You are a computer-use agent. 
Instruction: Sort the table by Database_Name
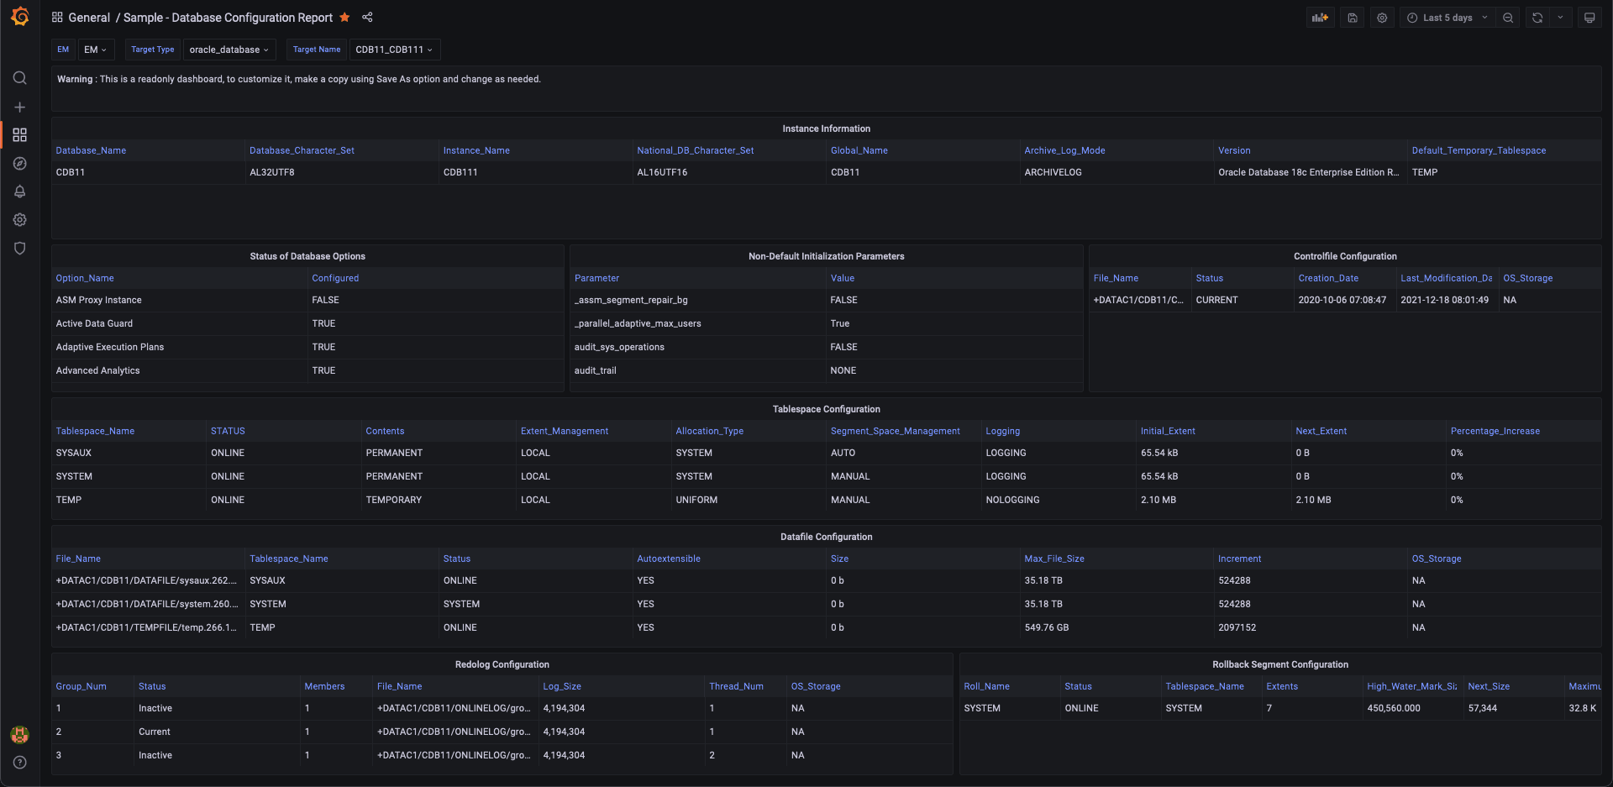coord(91,150)
